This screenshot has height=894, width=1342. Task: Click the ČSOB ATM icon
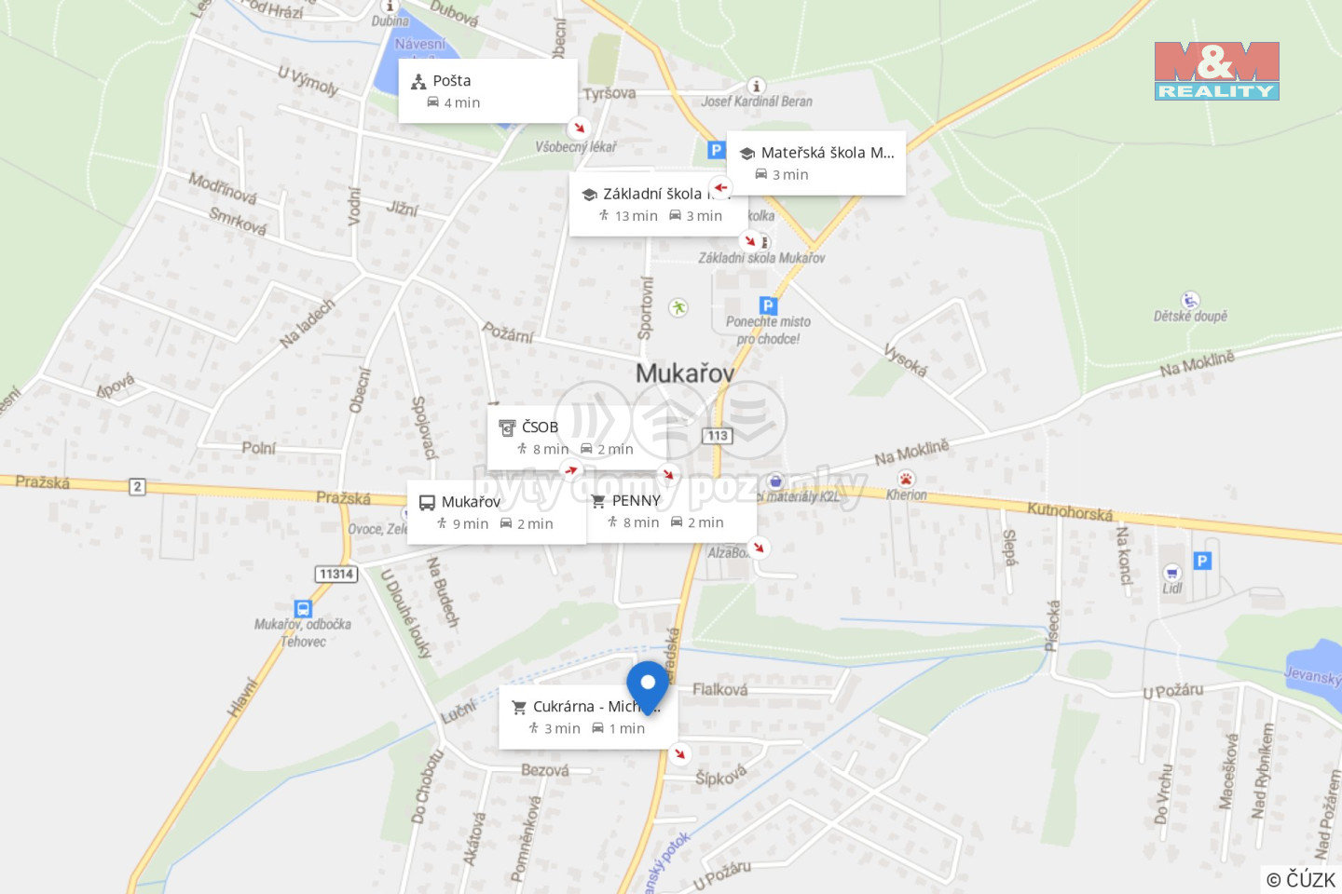point(507,427)
